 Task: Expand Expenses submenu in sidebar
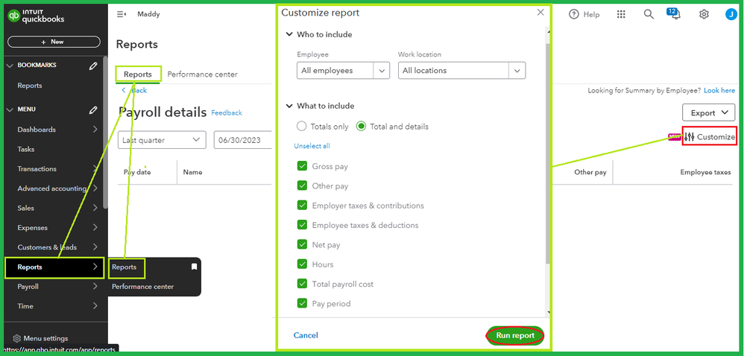pyautogui.click(x=95, y=228)
